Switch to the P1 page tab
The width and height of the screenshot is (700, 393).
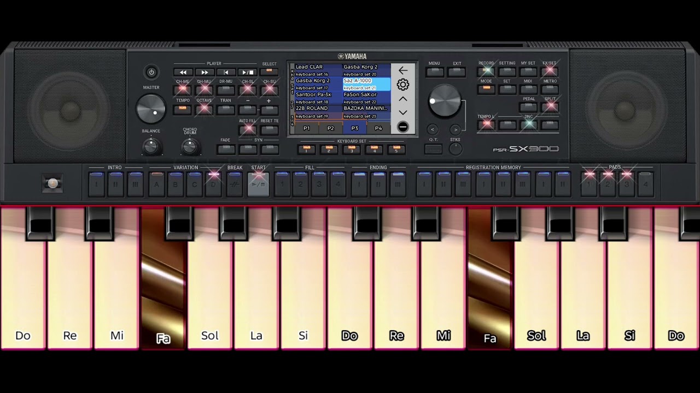pyautogui.click(x=306, y=128)
